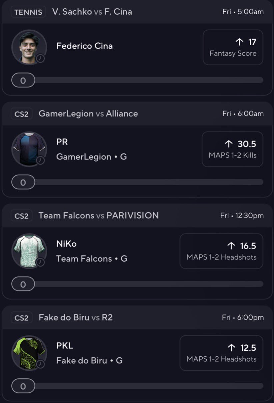
Task: Click Federico Cina's player photo
Action: point(29,47)
